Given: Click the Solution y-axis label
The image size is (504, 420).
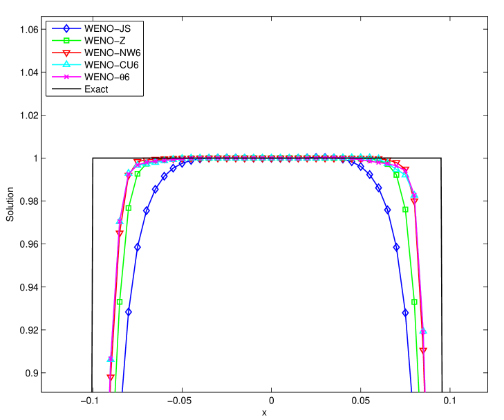Looking at the screenshot, I should (10, 204).
